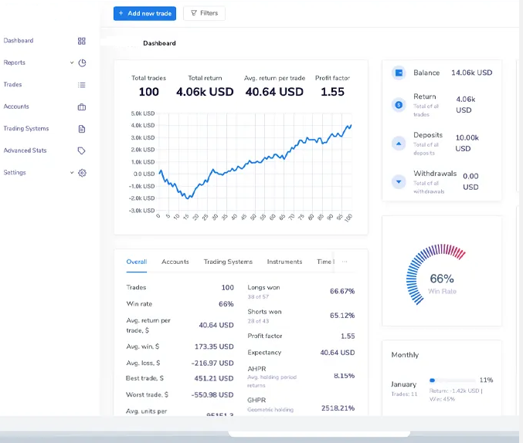Click the Avg. loss -216.97 USD value
Viewport: 523px width, 443px height.
(212, 363)
